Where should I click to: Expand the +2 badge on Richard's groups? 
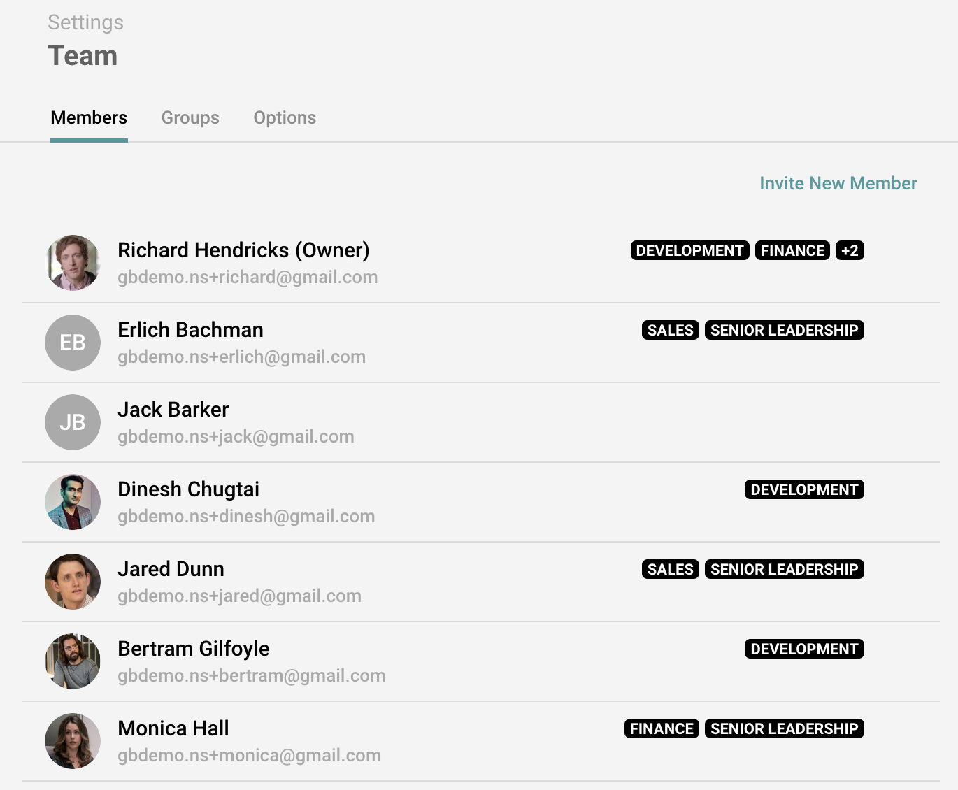850,250
